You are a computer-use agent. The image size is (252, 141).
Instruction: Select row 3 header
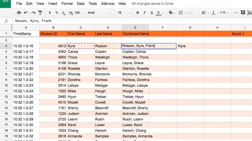tap(6, 46)
